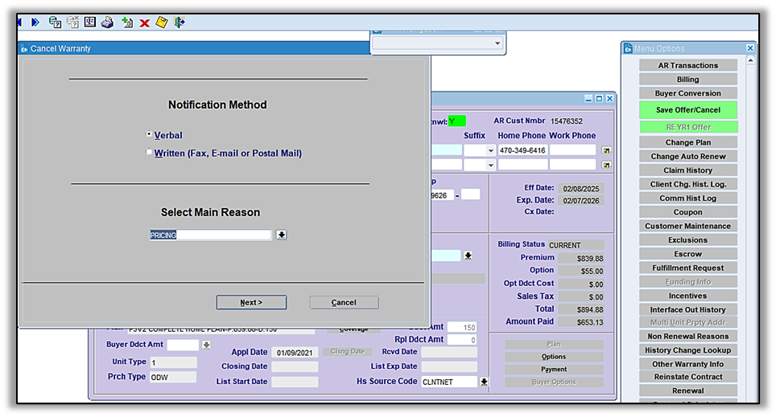Click the enter query database icon

[55, 22]
